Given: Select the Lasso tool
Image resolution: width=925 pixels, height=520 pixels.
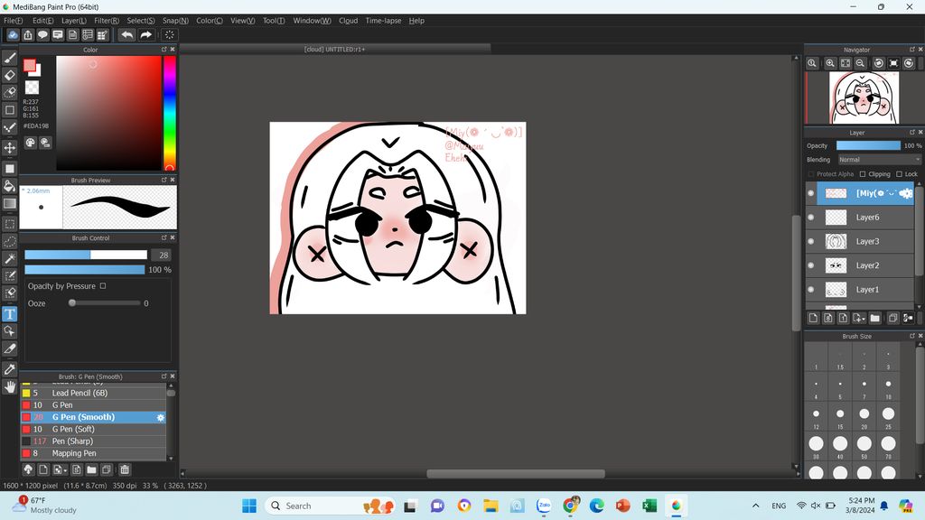Looking at the screenshot, I should tap(10, 241).
